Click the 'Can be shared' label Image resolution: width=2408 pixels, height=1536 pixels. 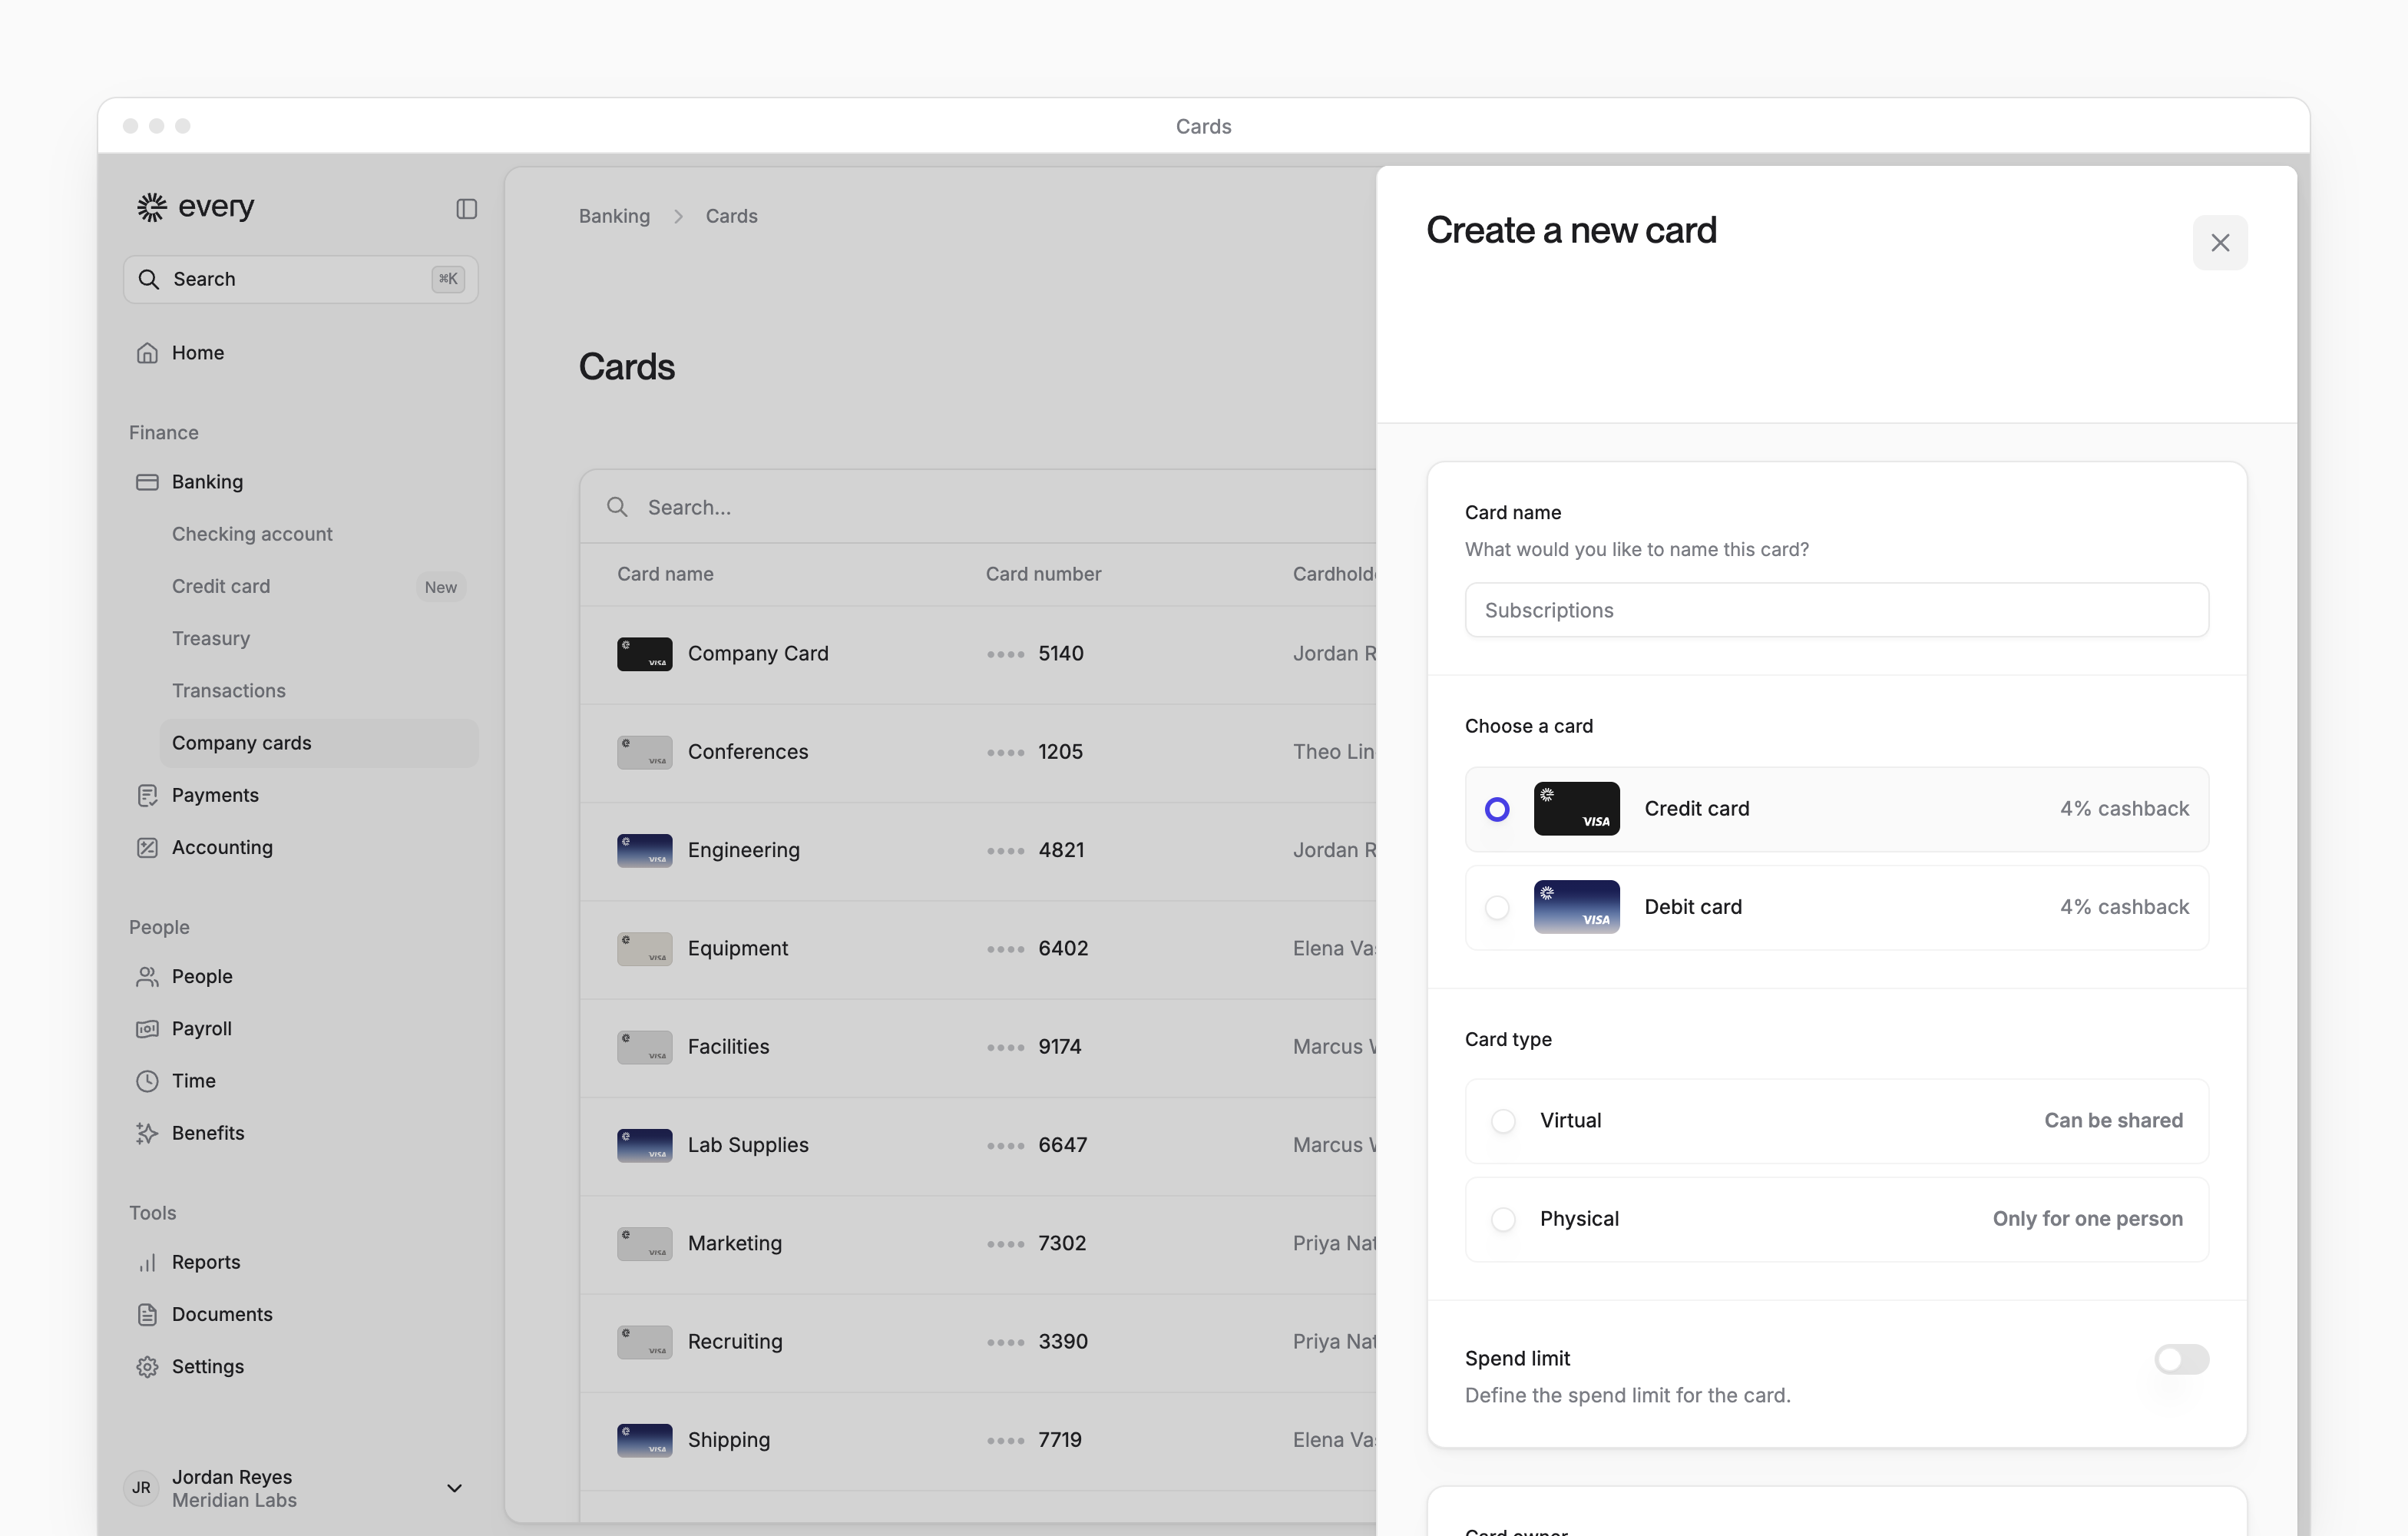pyautogui.click(x=2113, y=1121)
